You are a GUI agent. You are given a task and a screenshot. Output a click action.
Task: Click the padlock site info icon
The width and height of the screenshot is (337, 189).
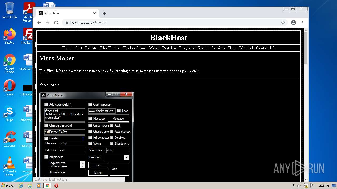pos(67,23)
